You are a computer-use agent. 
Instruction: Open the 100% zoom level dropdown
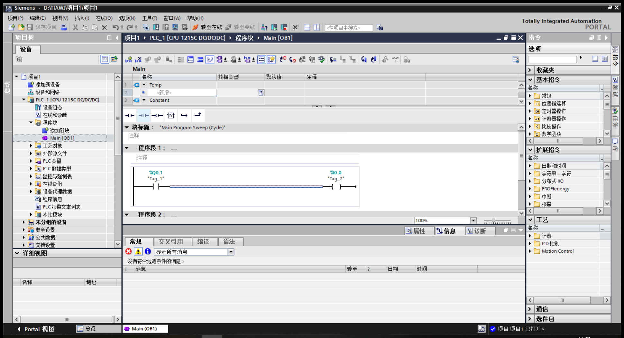click(473, 221)
